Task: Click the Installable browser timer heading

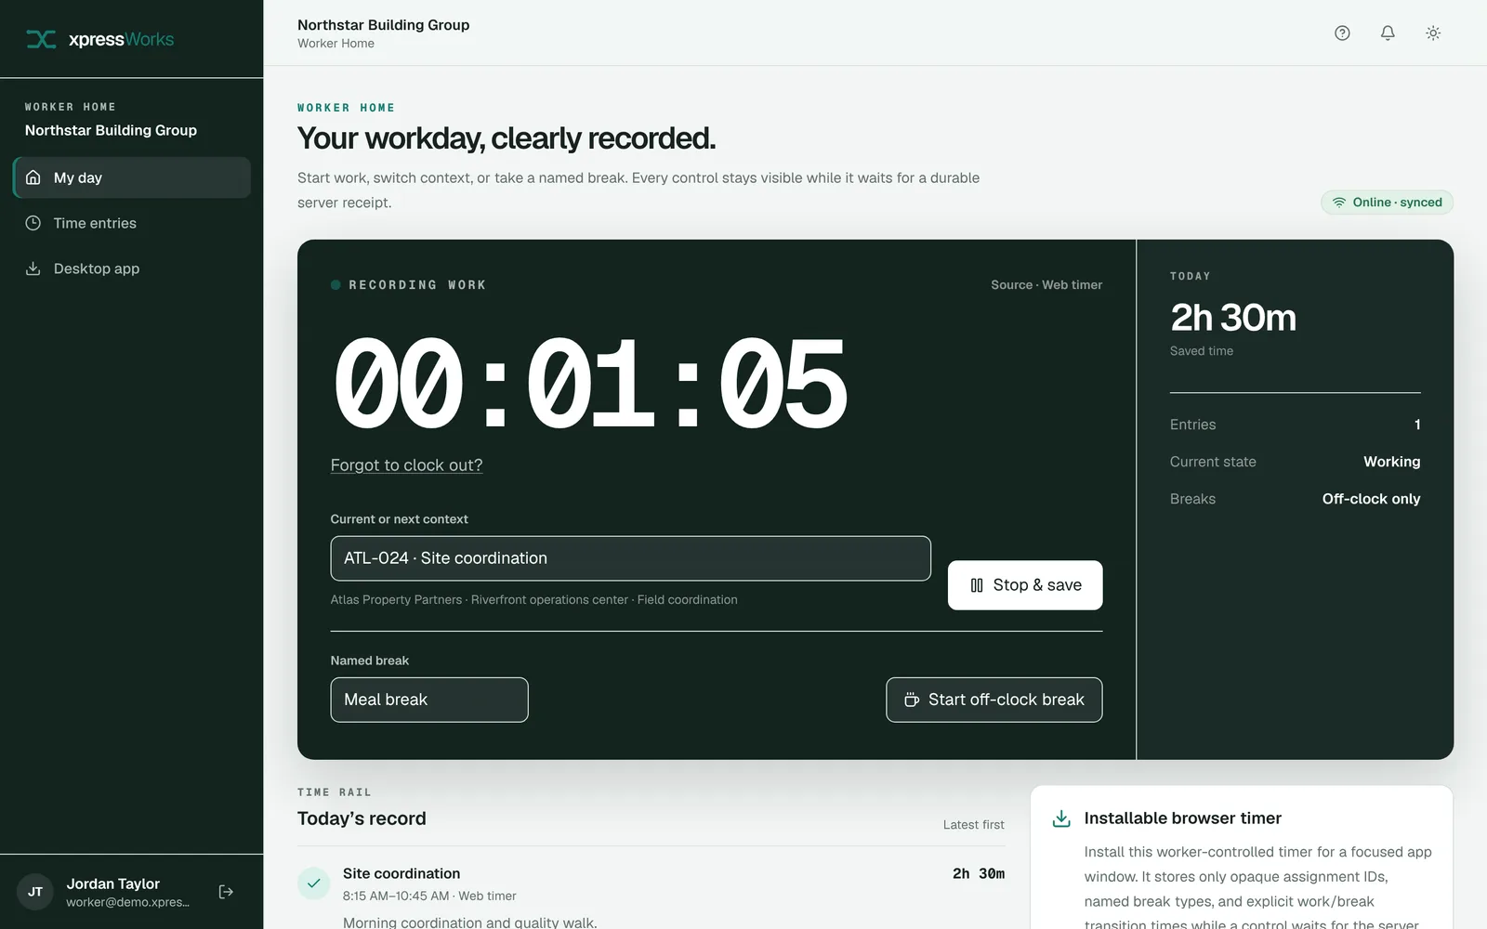Action: [x=1183, y=818]
